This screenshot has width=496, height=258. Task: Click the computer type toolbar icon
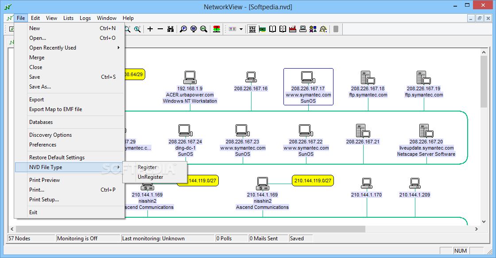click(x=303, y=29)
